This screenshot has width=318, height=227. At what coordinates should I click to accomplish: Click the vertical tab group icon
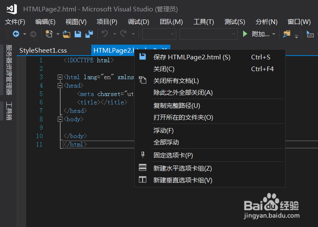143,179
